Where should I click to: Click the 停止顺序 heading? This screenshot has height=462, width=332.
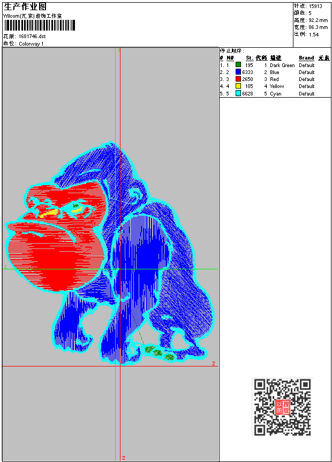point(232,51)
